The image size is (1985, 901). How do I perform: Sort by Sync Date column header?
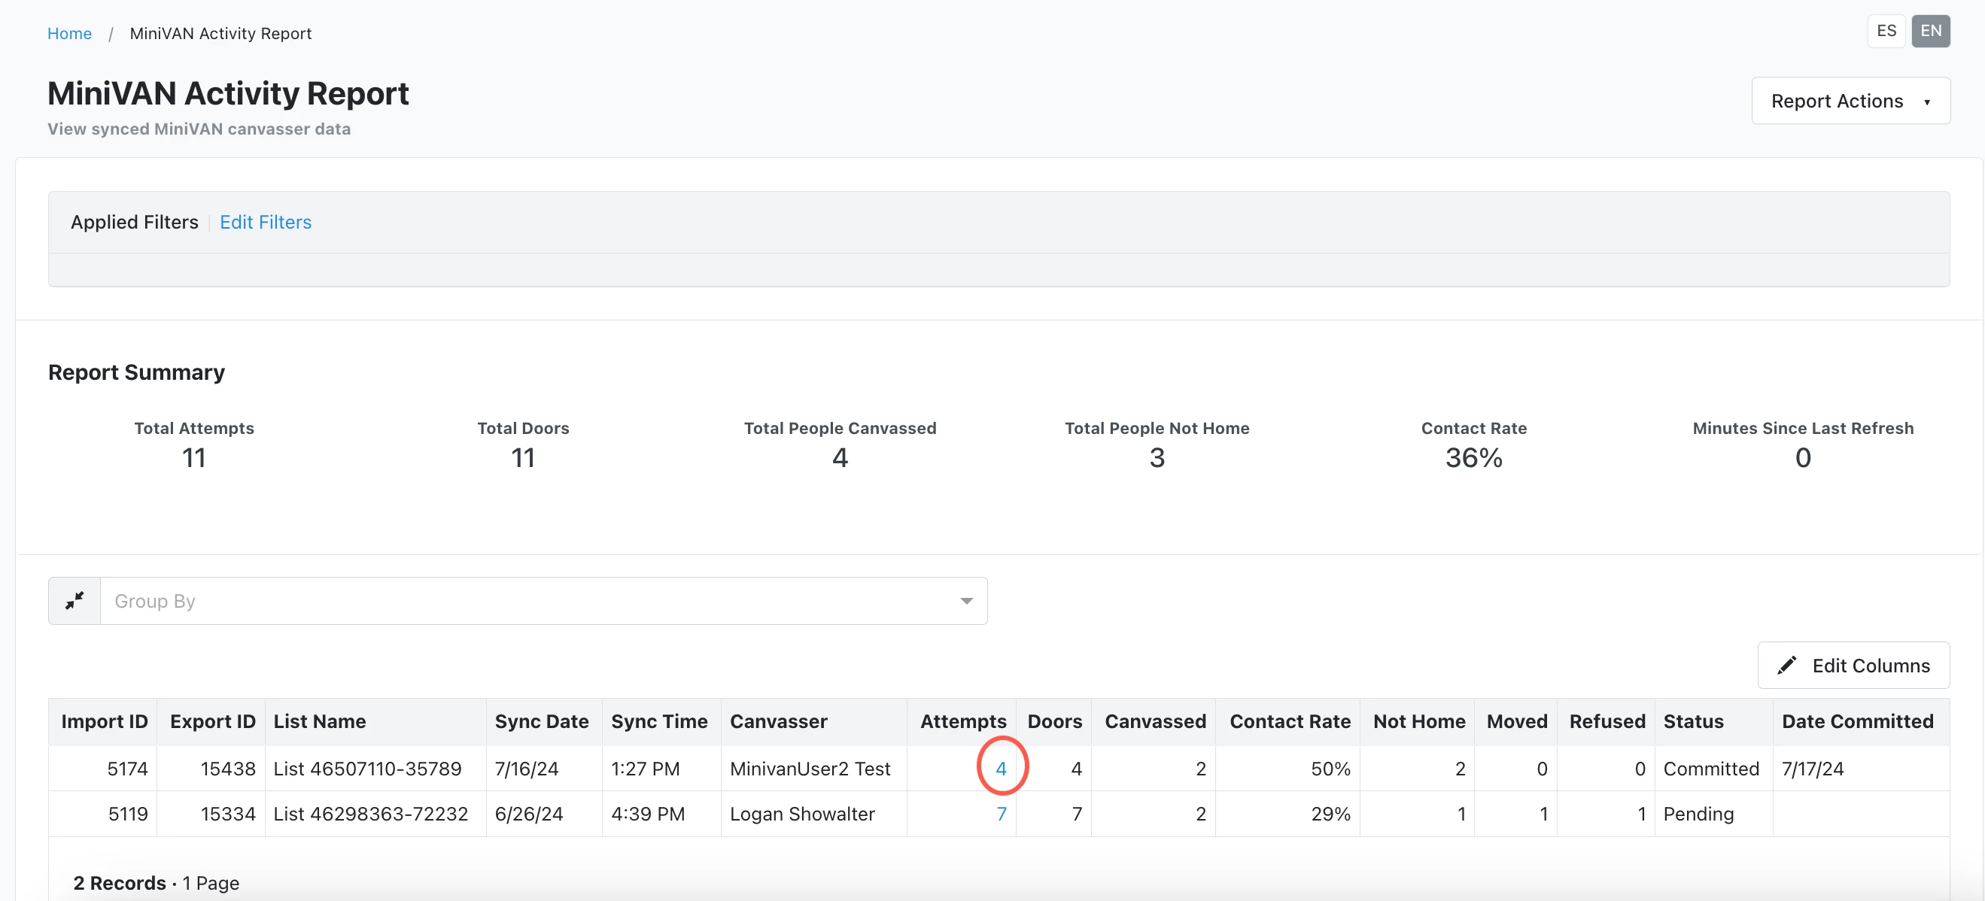(x=541, y=721)
